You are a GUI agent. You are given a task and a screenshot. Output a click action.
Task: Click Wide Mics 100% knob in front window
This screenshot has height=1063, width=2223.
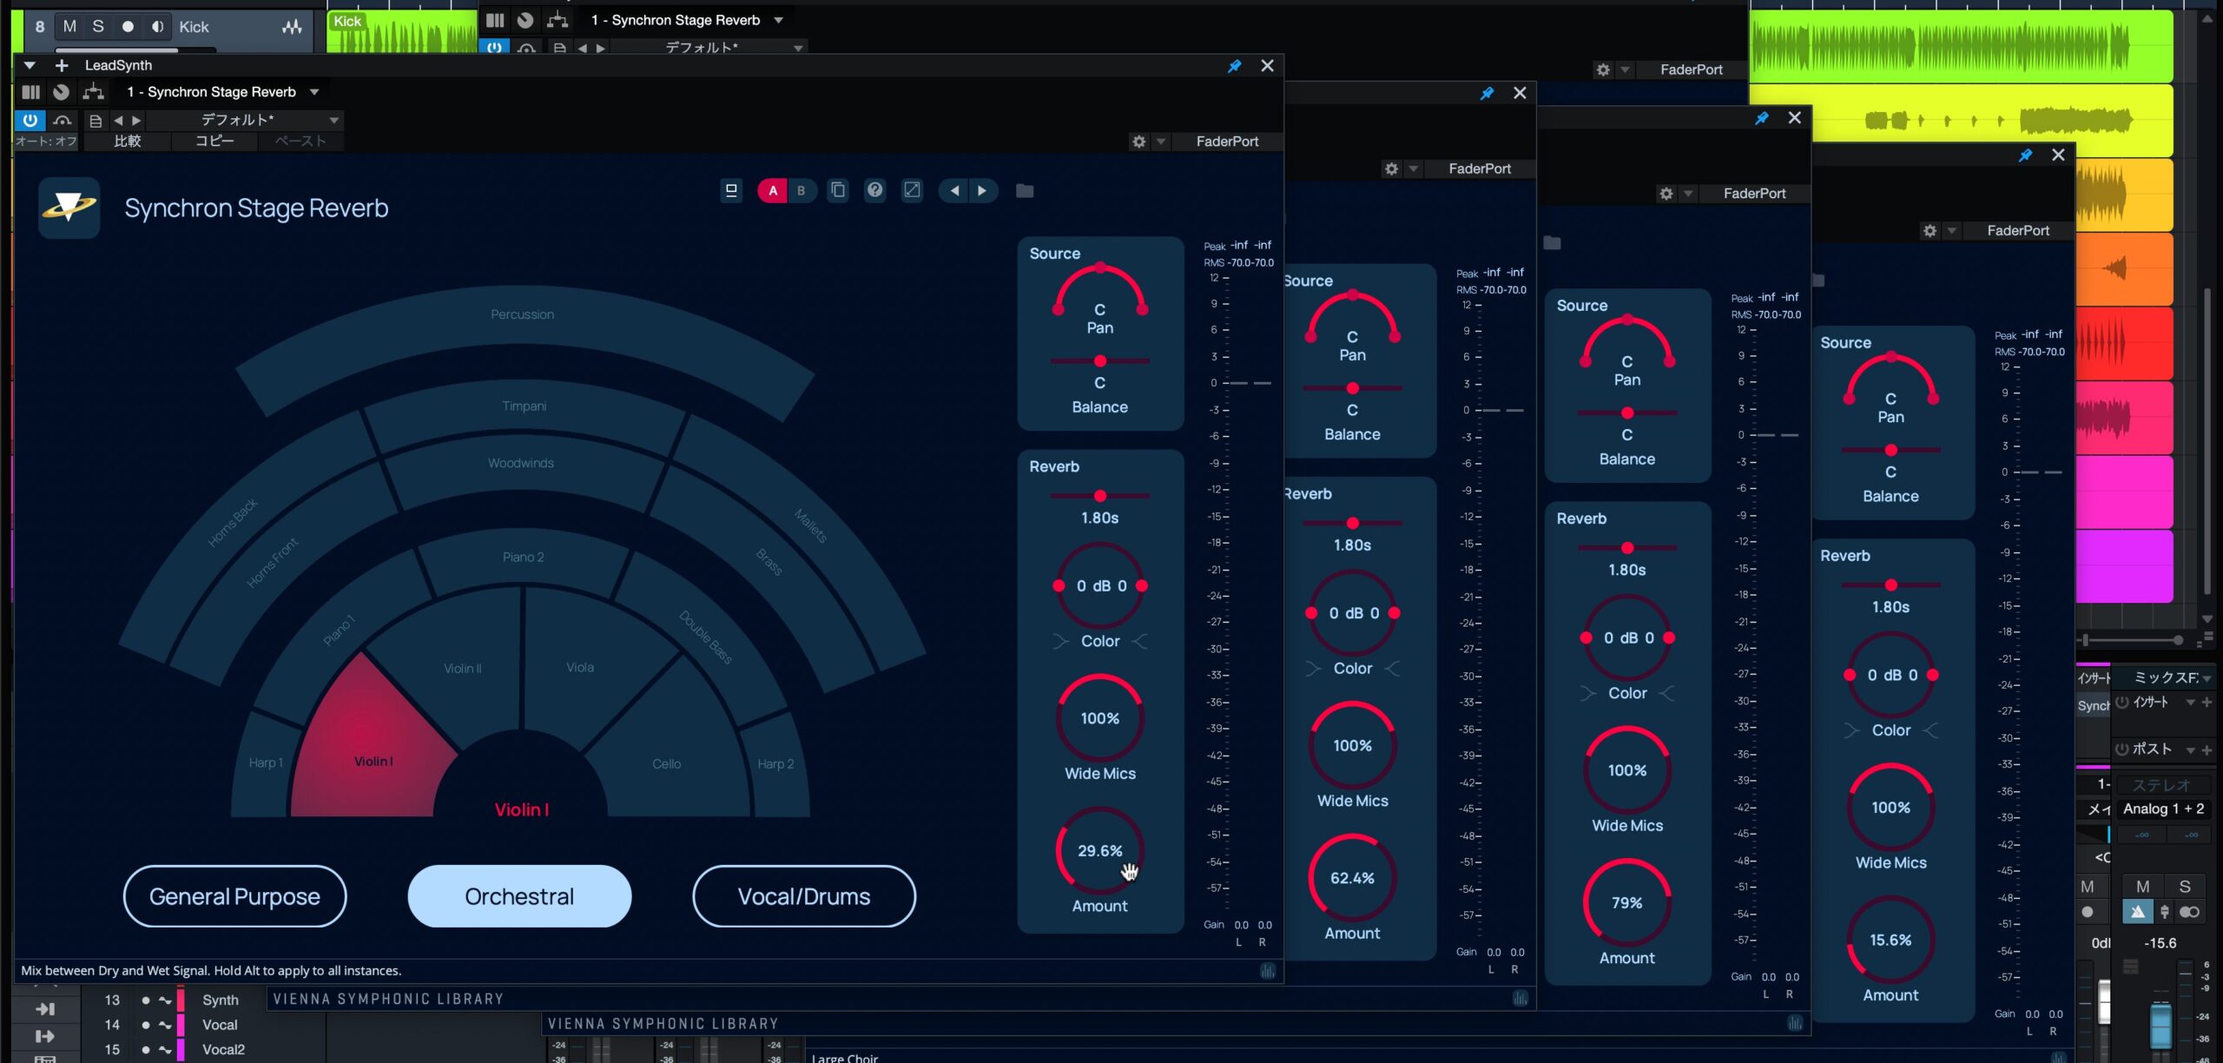coord(1099,718)
